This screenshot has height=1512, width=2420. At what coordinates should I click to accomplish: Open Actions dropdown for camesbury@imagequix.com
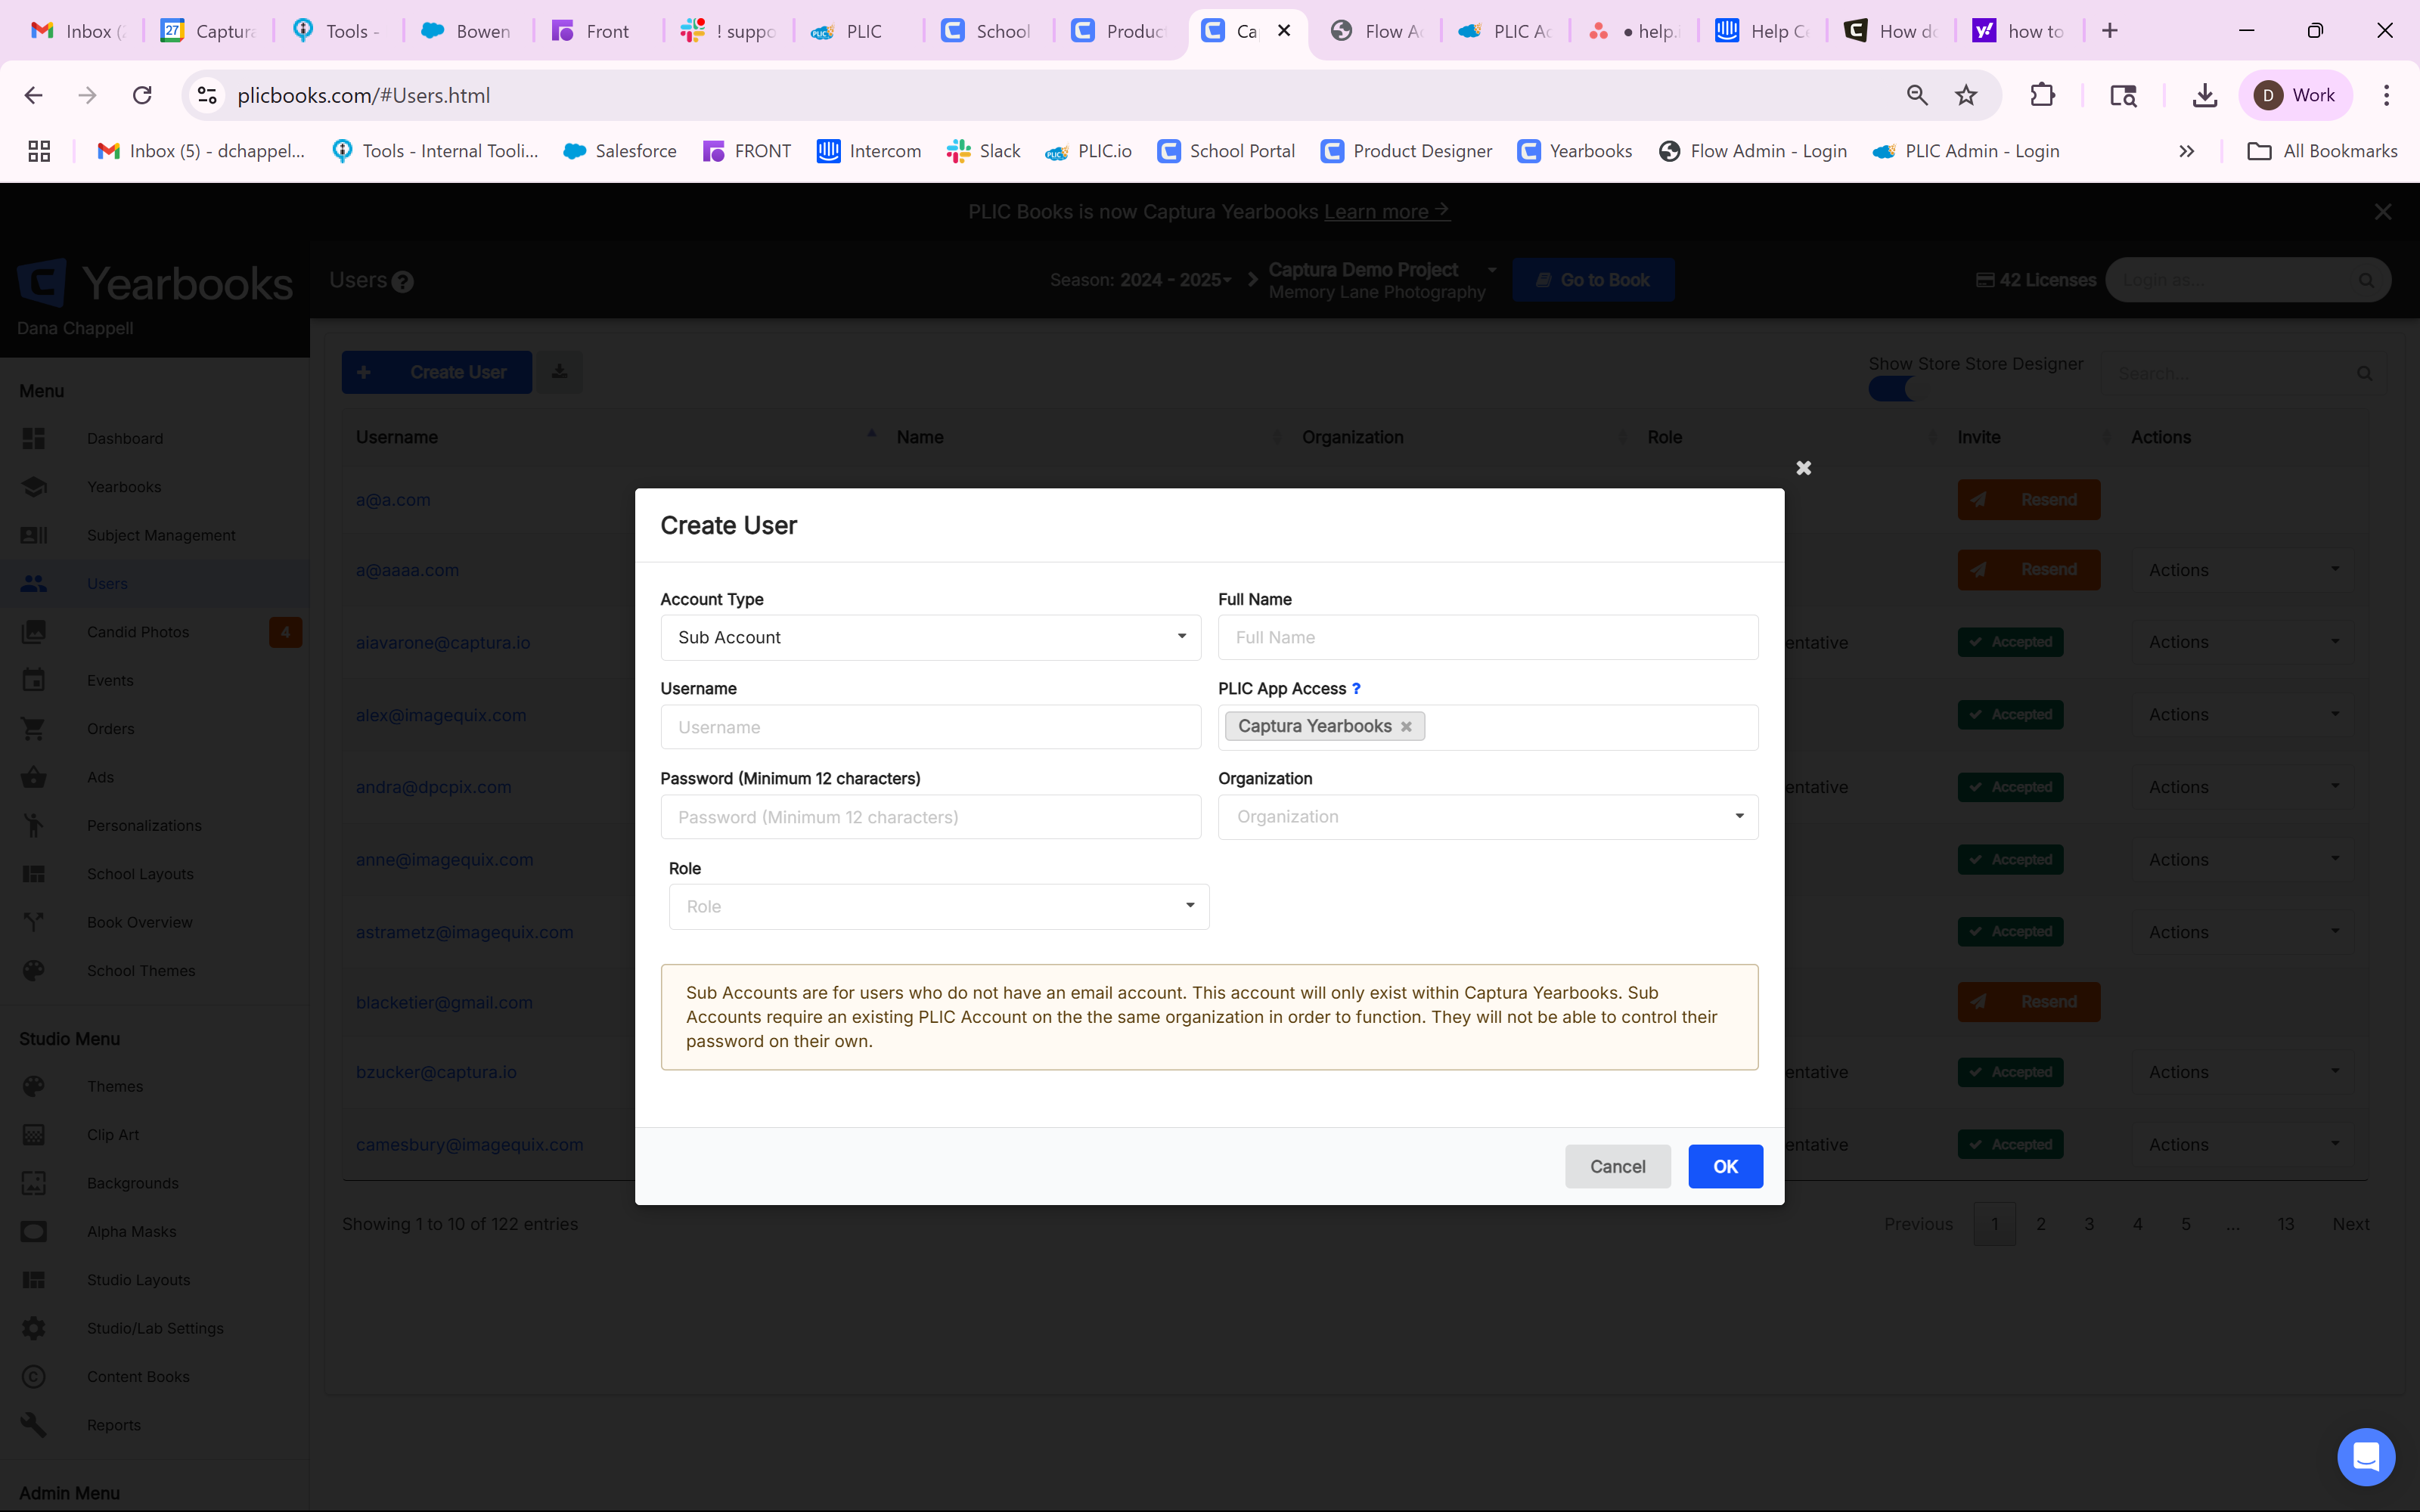(x=2243, y=1144)
